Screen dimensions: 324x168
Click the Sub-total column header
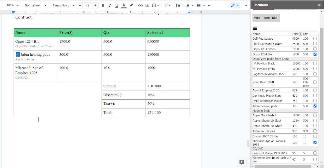[168, 33]
